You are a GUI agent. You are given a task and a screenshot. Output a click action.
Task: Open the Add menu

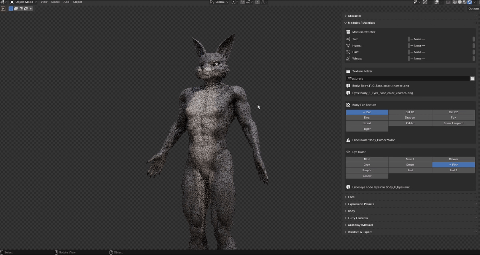point(66,2)
